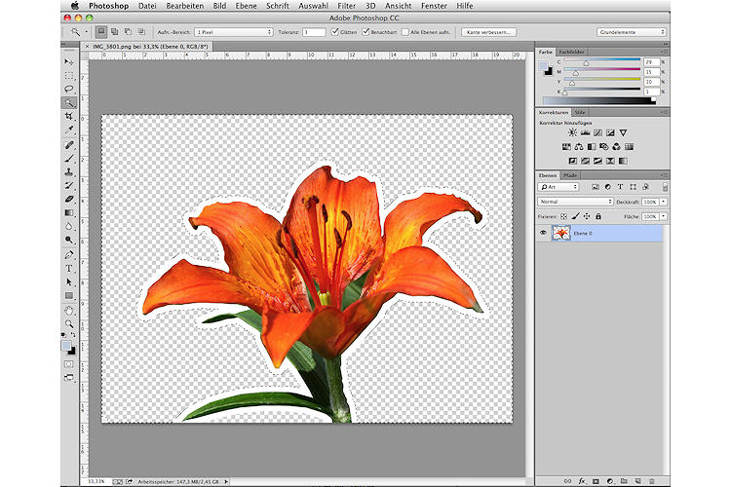Open the Normal blend mode dropdown
The height and width of the screenshot is (487, 731).
coord(575,202)
